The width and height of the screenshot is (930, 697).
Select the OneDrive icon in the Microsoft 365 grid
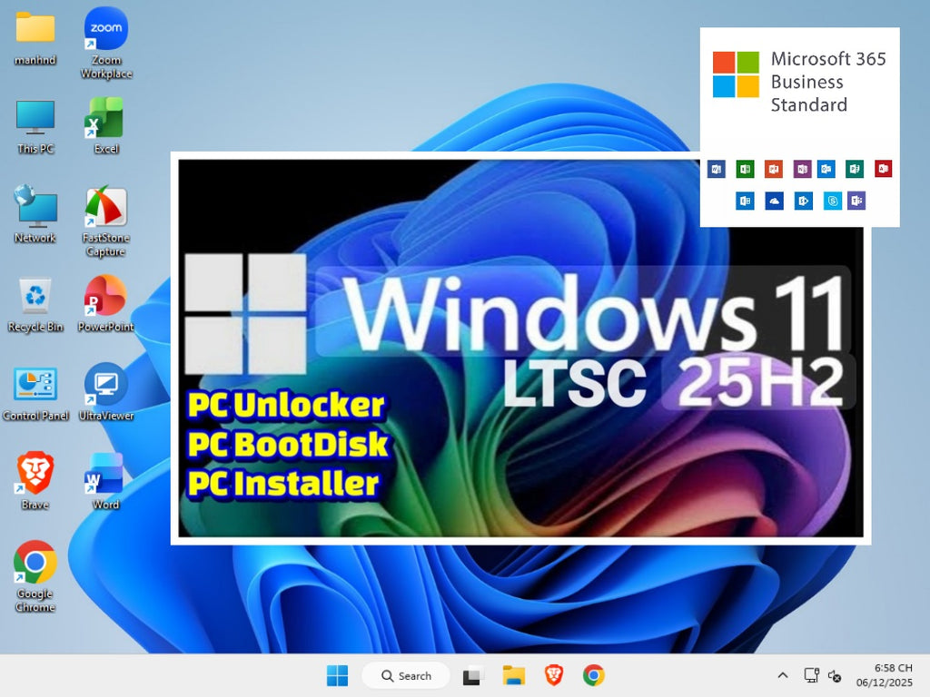tap(773, 201)
